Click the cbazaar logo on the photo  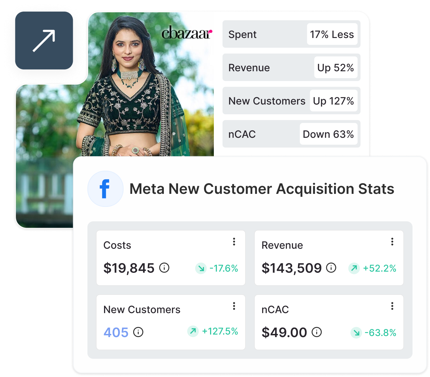click(x=187, y=33)
